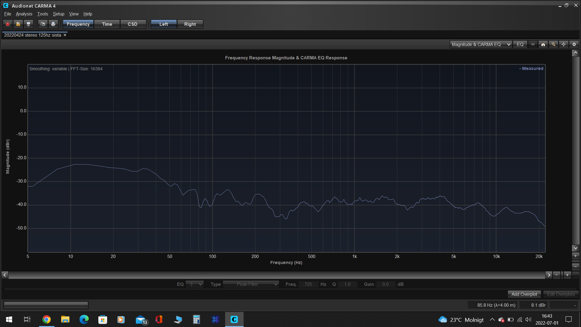Image resolution: width=581 pixels, height=327 pixels.
Task: Click the vertical zoom plus button
Action: point(576,256)
